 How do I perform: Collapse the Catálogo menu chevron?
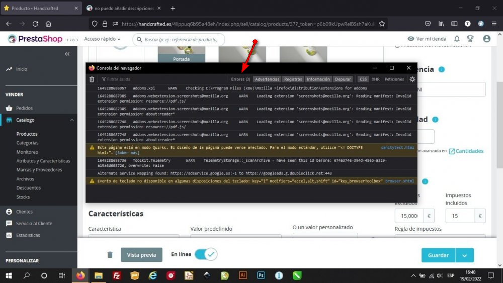[72, 120]
